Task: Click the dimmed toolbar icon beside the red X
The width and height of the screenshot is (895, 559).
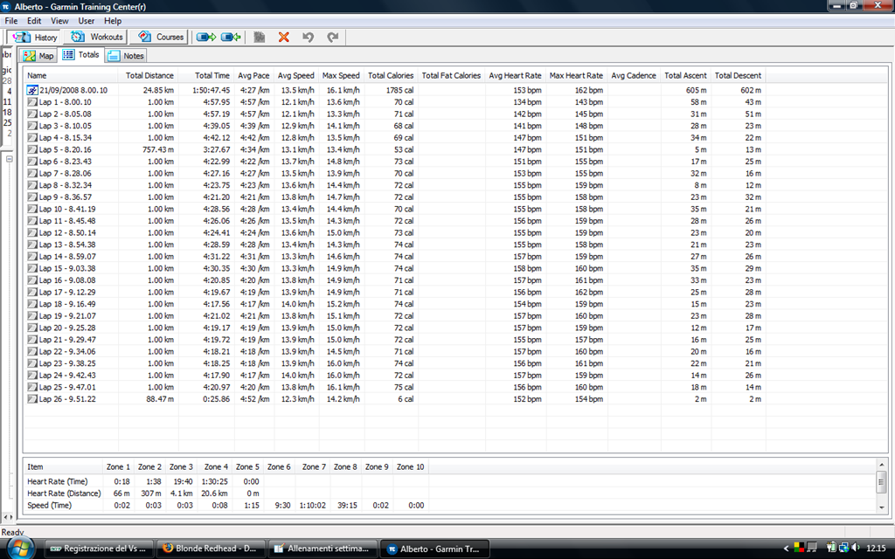Action: (259, 37)
